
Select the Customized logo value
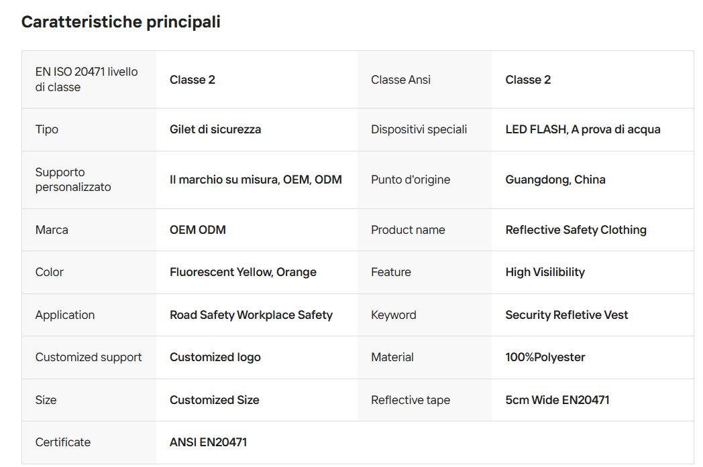click(215, 357)
